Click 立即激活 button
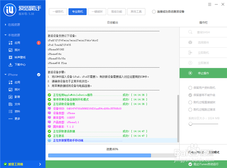Image resolution: width=227 pixels, height=168 pixels. pos(203,63)
